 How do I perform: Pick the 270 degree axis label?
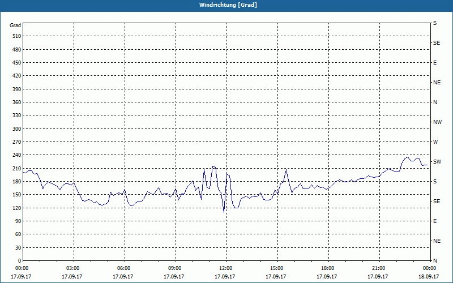point(17,142)
